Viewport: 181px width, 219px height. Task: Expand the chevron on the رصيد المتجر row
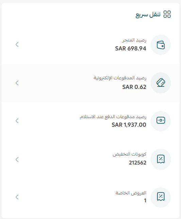tap(17, 45)
